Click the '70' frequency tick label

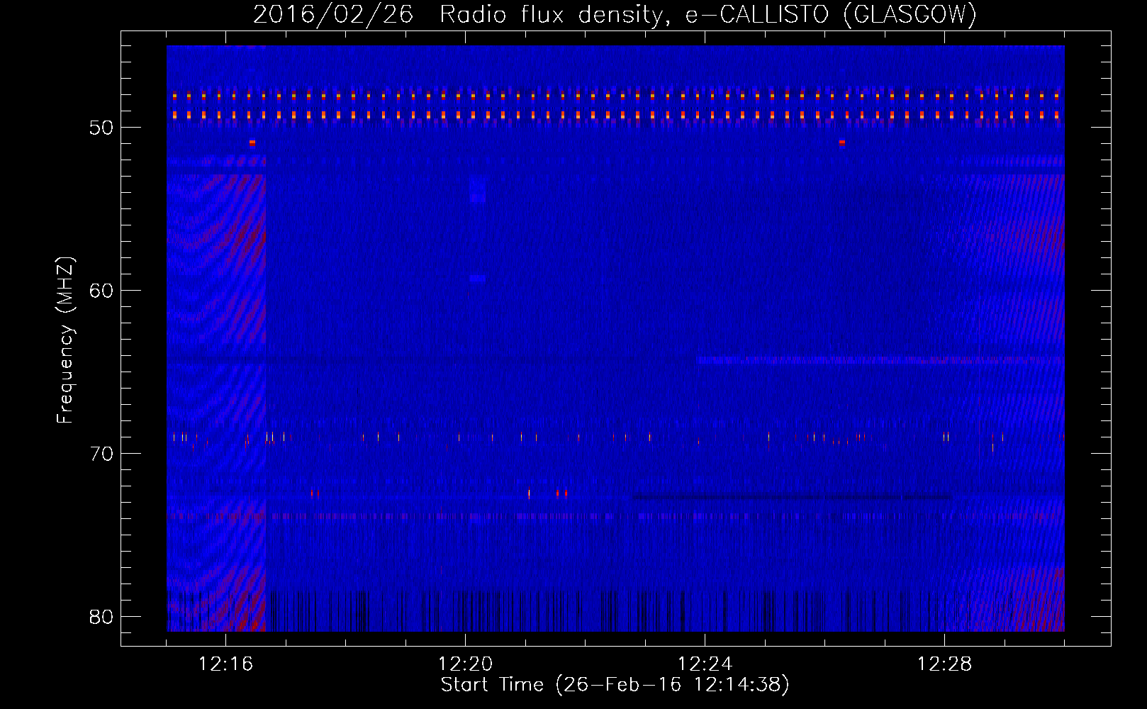coord(101,454)
